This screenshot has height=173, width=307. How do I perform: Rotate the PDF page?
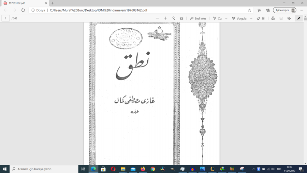(x=174, y=18)
